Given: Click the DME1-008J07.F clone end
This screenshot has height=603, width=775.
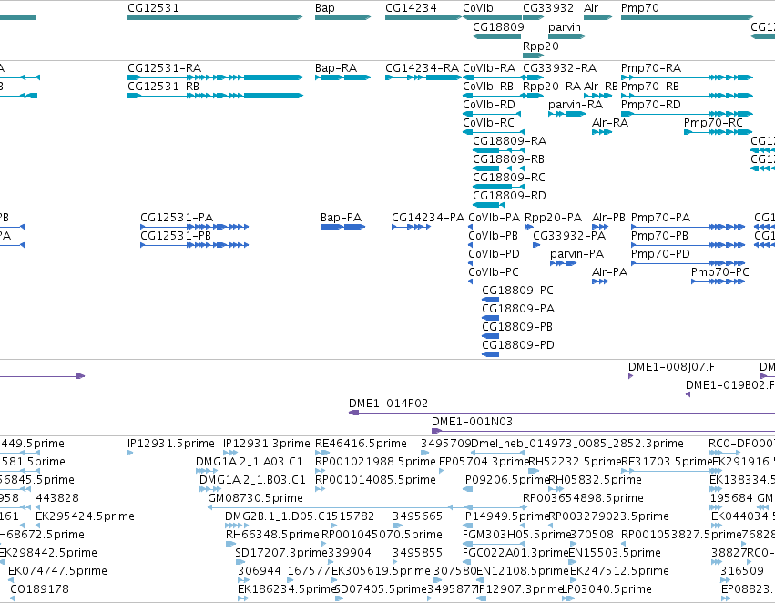Looking at the screenshot, I should pos(671,367).
